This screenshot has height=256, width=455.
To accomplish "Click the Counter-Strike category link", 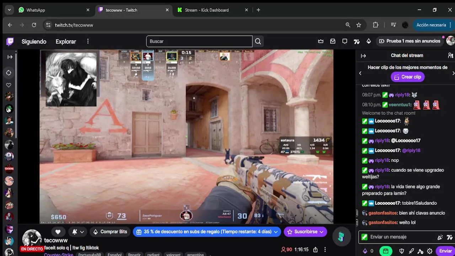I will (59, 255).
